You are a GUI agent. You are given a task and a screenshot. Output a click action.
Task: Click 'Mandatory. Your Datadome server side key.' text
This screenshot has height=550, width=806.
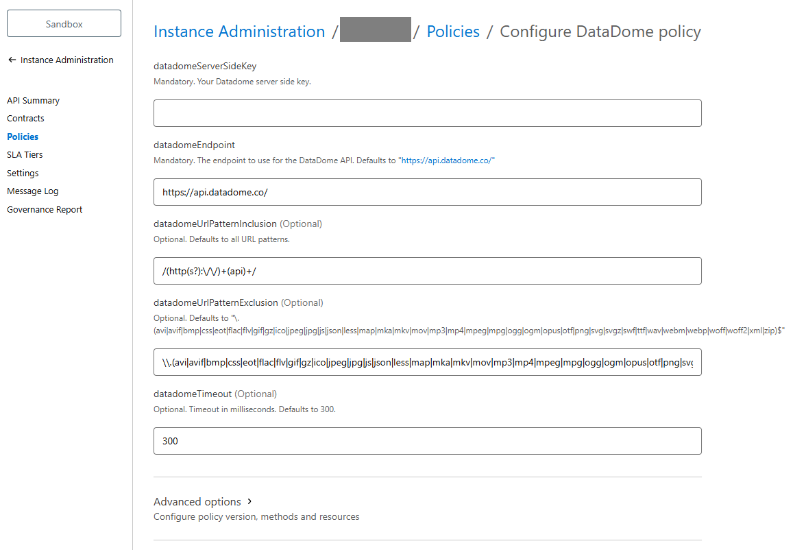[x=232, y=82]
